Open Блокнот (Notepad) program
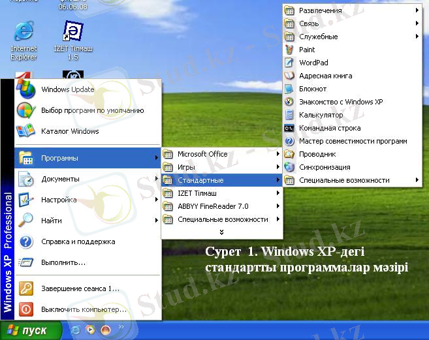This screenshot has width=429, height=340. pos(312,89)
